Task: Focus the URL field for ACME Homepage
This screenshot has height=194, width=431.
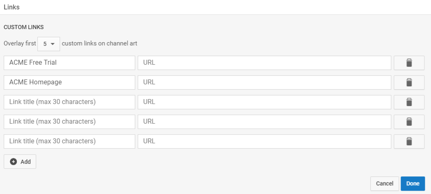Action: pyautogui.click(x=264, y=82)
